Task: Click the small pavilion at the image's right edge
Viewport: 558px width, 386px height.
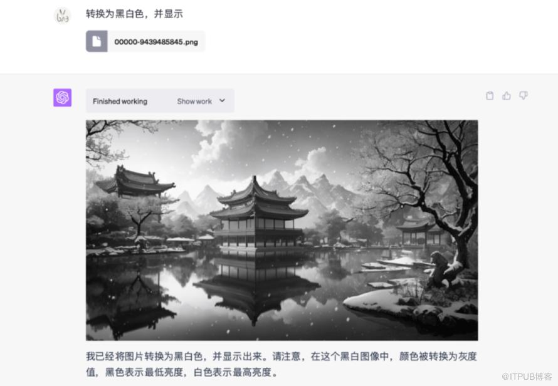Action: pos(419,233)
